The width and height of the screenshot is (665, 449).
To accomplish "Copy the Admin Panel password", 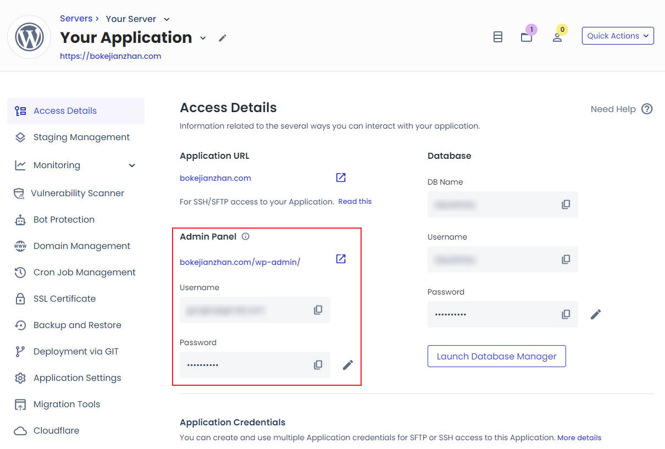I will click(318, 365).
